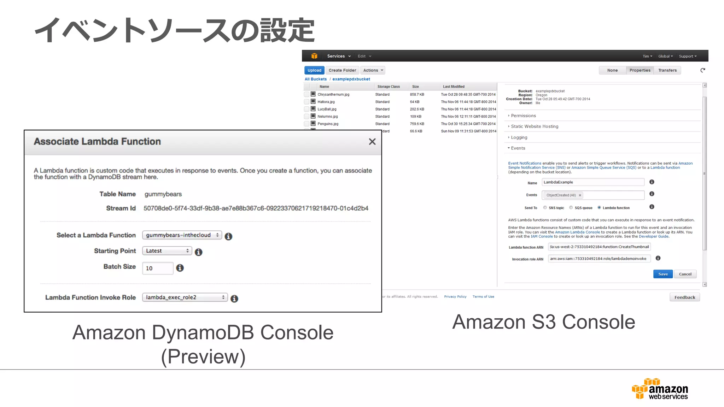
Task: Click the file icon of Penguins.jpg
Action: (313, 124)
